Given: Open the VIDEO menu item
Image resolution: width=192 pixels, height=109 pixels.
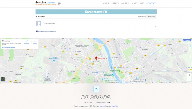Looking at the screenshot, I should pos(134,4).
